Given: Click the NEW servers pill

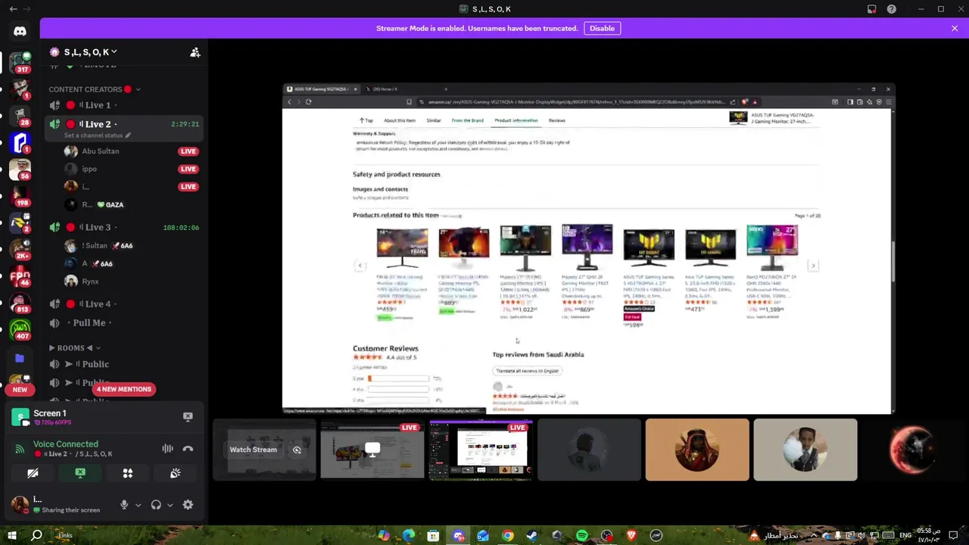Looking at the screenshot, I should click(x=20, y=389).
